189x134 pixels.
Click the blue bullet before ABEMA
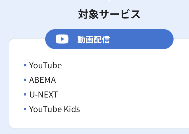(x=25, y=80)
